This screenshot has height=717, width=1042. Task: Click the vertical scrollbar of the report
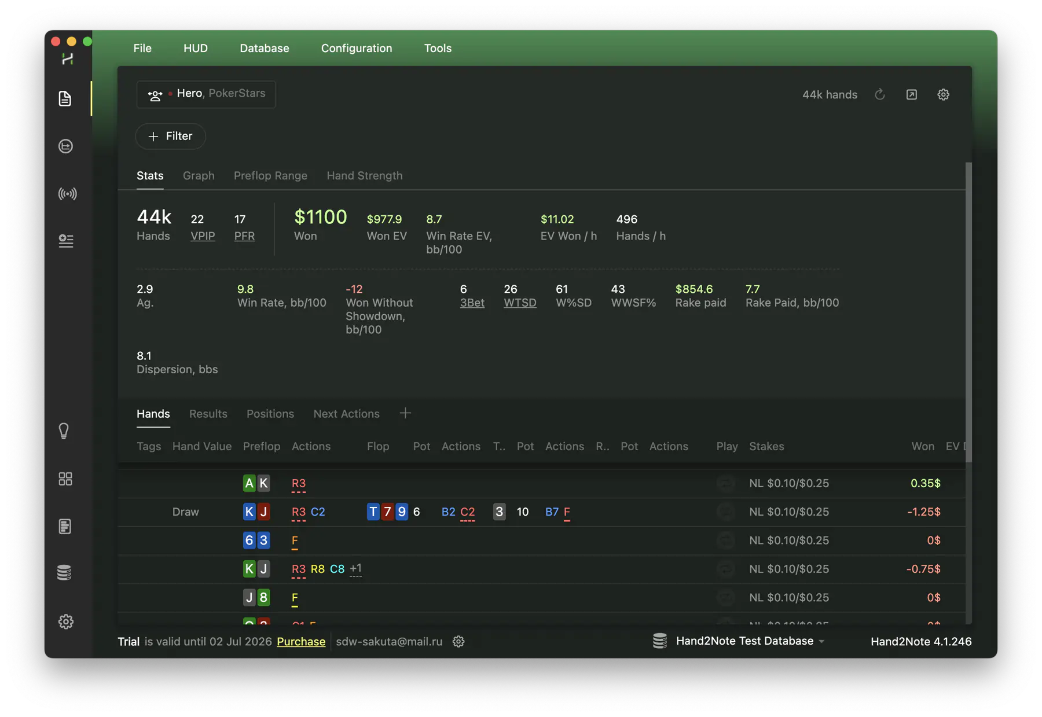[968, 312]
